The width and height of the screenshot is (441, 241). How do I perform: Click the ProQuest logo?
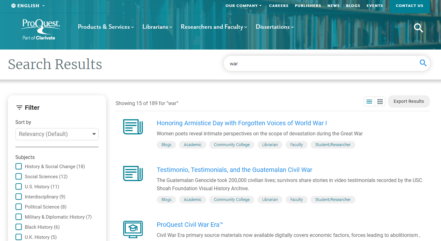point(40,29)
